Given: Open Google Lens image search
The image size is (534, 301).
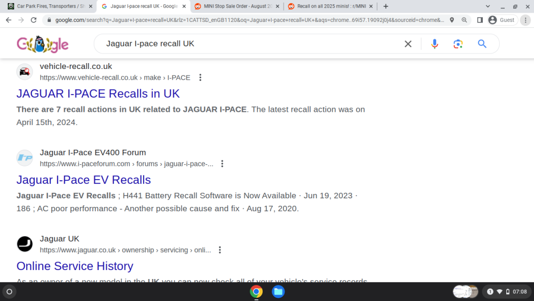Looking at the screenshot, I should (x=458, y=44).
